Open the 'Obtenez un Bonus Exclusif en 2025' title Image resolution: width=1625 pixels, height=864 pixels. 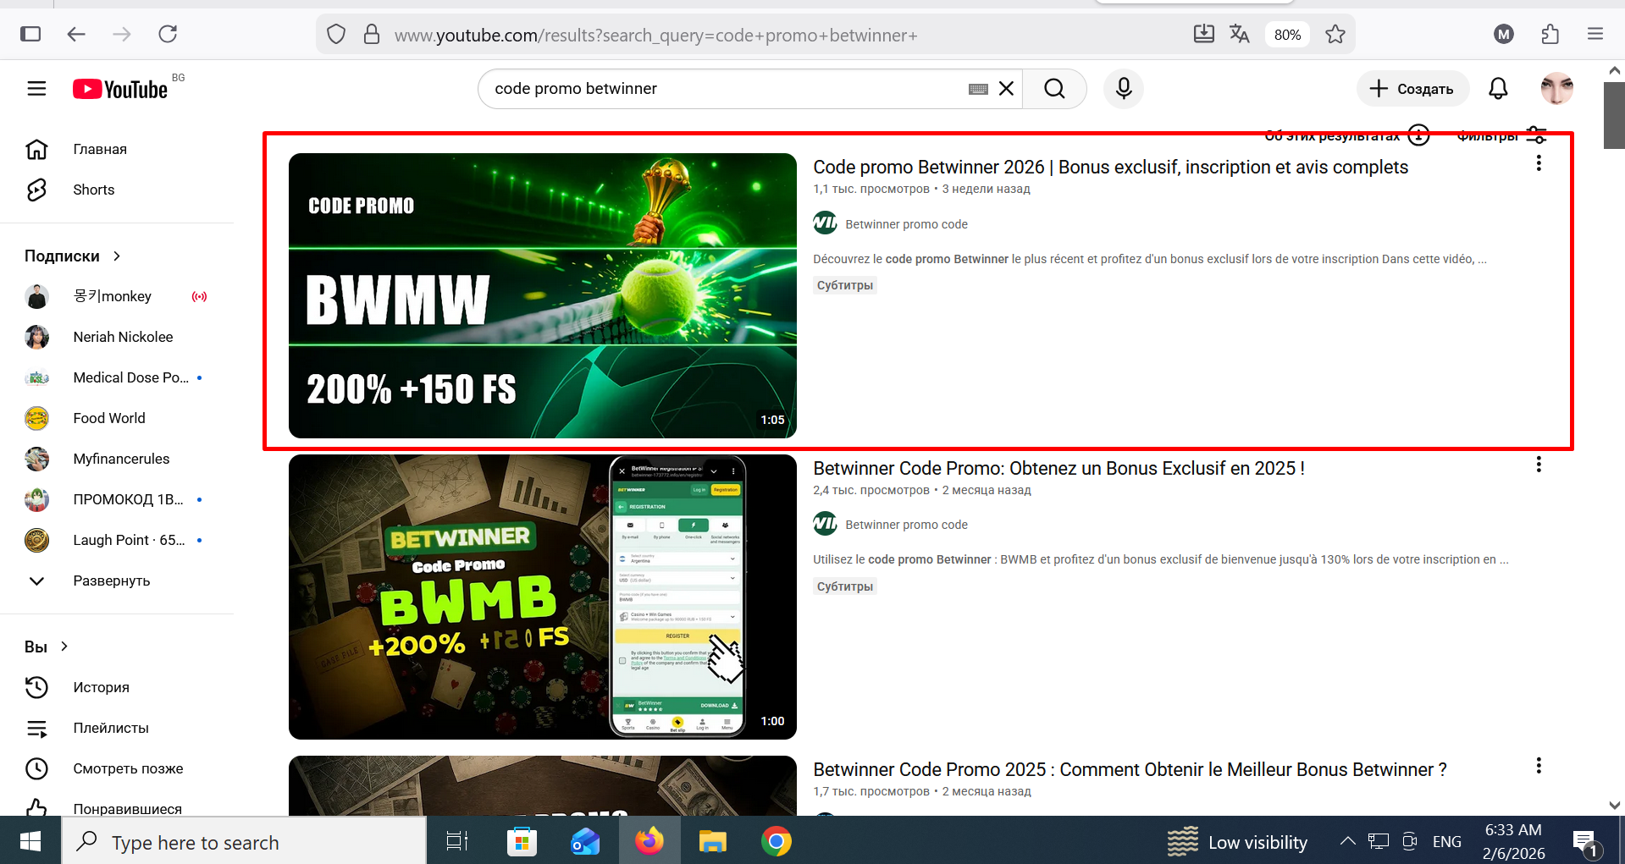click(1058, 469)
